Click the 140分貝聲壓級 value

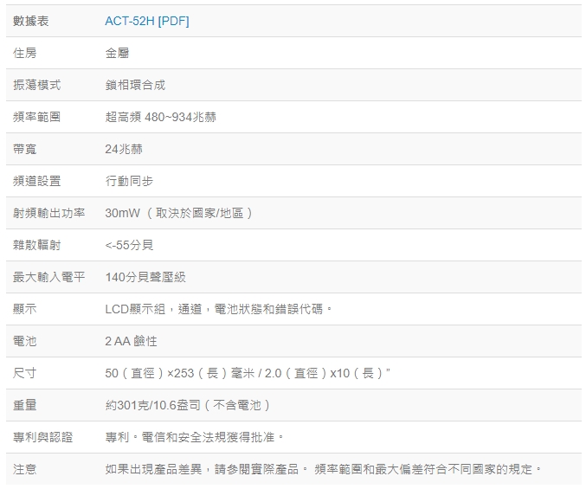coord(145,277)
